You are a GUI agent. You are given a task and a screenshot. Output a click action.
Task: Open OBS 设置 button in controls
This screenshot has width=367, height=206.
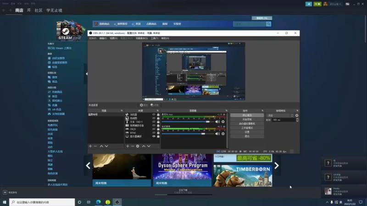click(x=247, y=132)
